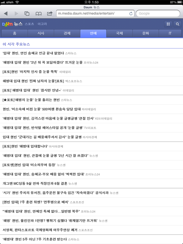This screenshot has width=183, height=244.
Task: Open article [현빈 입대] 7주 훈련 뒤엔?
Action: pos(91,202)
